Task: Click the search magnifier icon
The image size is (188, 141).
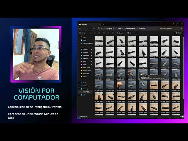Action: coord(181,28)
